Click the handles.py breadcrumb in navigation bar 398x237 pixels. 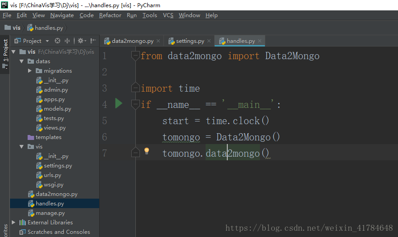point(45,28)
